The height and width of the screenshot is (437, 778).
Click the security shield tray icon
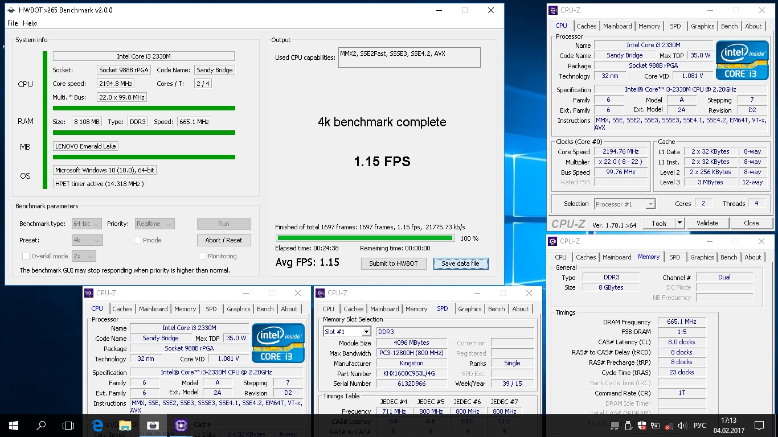point(641,425)
